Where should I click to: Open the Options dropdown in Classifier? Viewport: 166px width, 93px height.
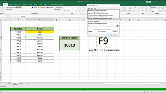(58, 9)
